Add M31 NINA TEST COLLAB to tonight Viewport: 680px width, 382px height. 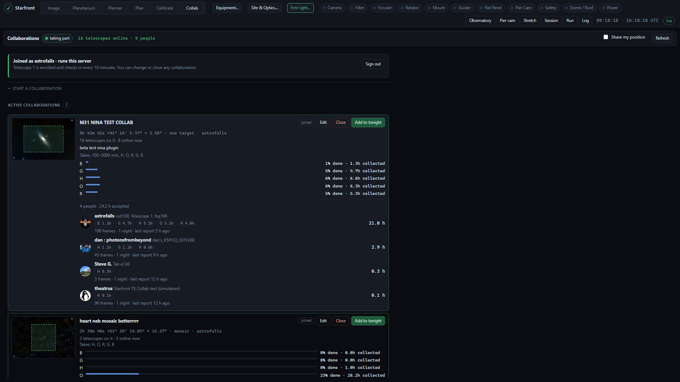click(368, 122)
